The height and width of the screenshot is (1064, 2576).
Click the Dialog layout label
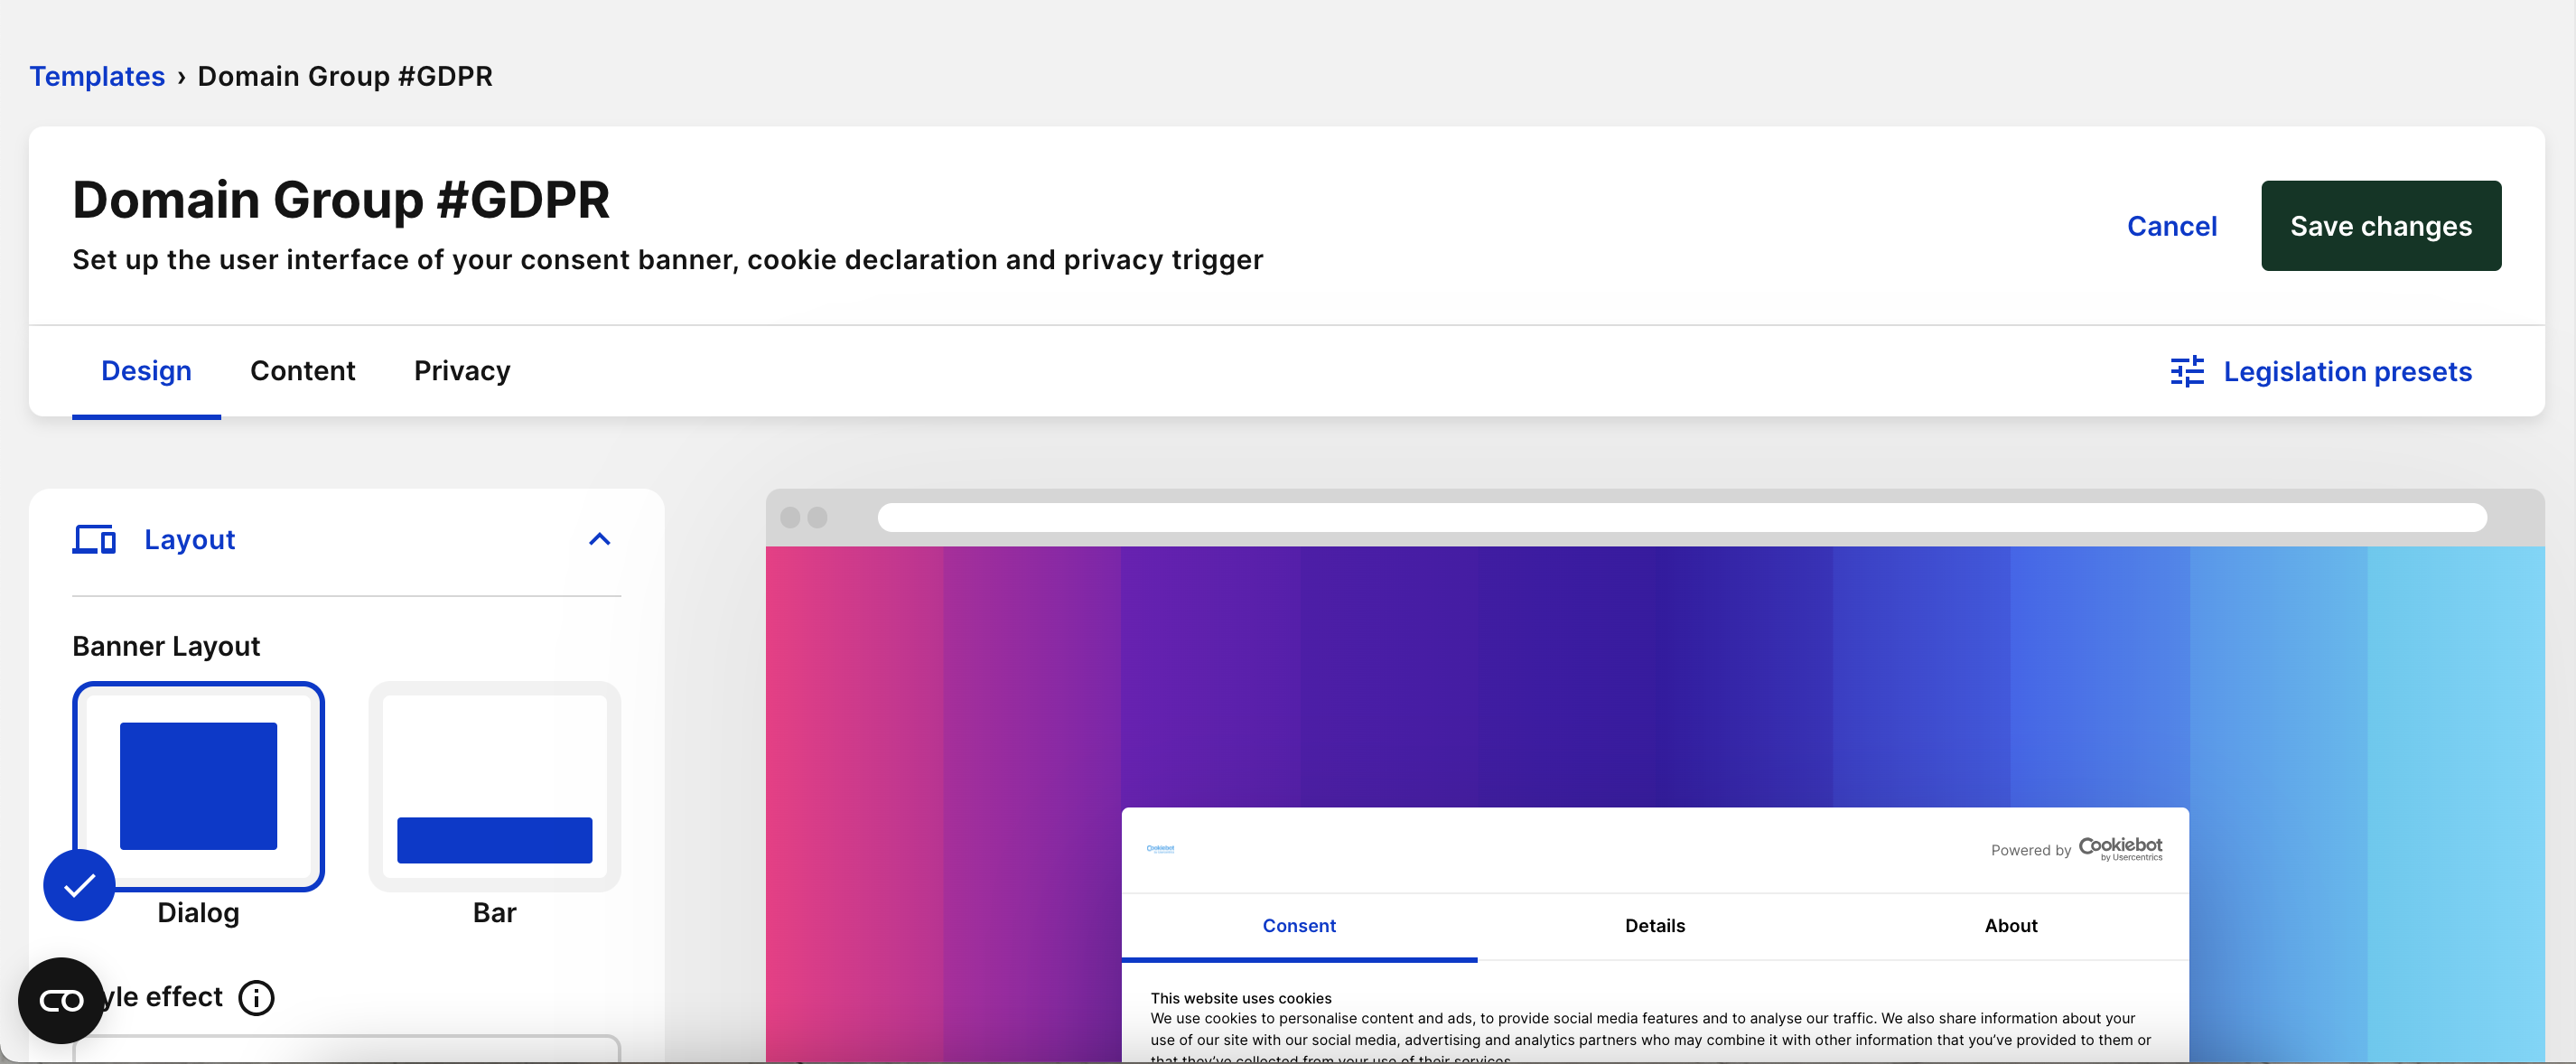point(198,912)
